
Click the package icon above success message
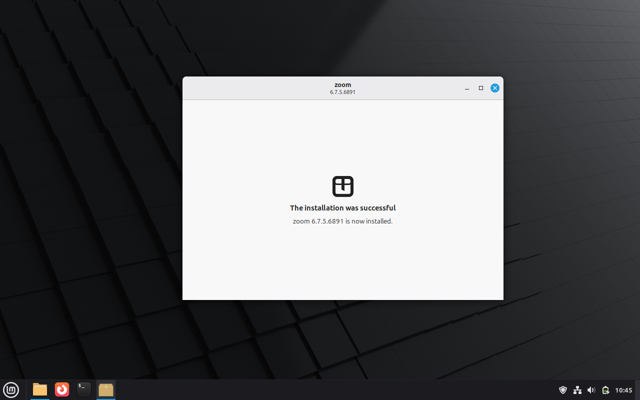click(x=343, y=186)
